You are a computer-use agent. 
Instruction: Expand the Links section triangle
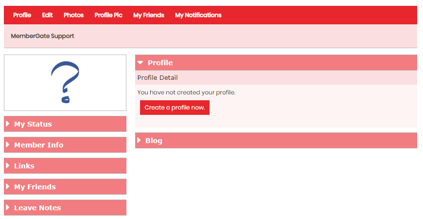[x=8, y=165]
